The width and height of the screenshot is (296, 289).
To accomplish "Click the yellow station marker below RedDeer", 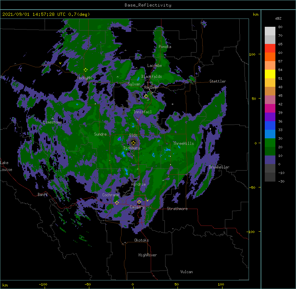I will pos(146,96).
